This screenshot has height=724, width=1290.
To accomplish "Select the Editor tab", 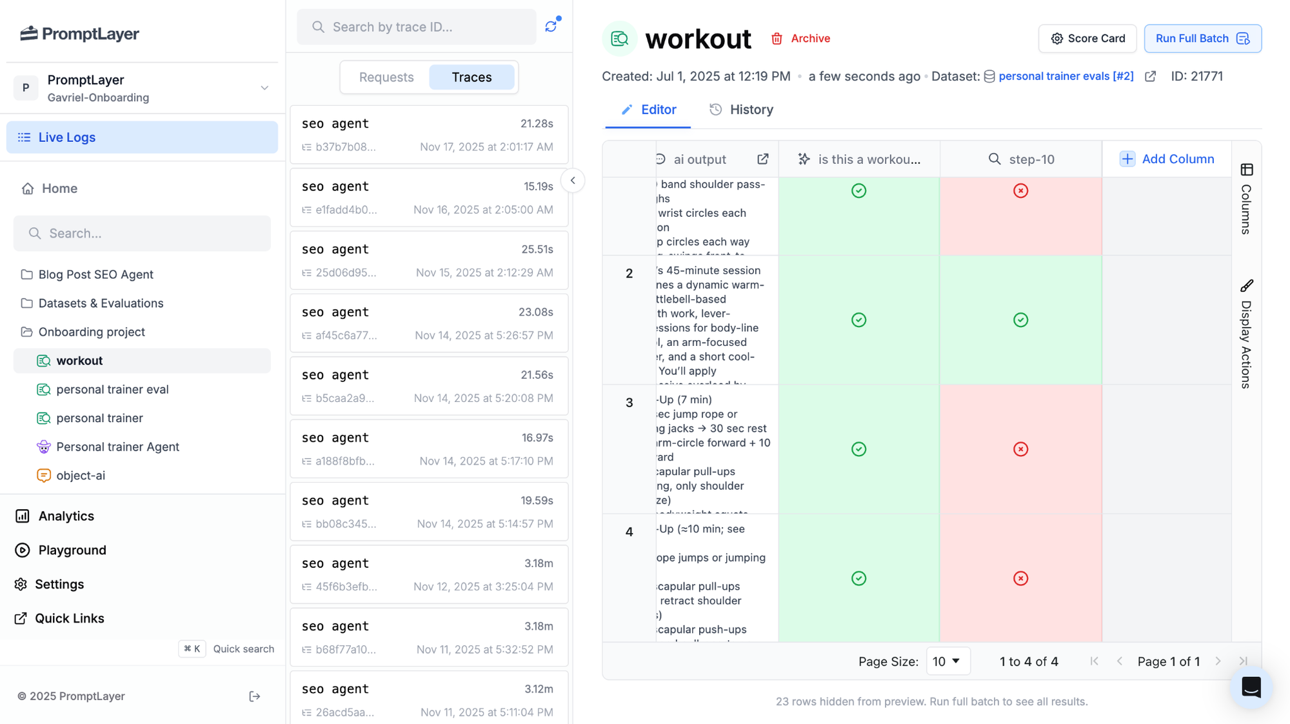I will pyautogui.click(x=648, y=110).
